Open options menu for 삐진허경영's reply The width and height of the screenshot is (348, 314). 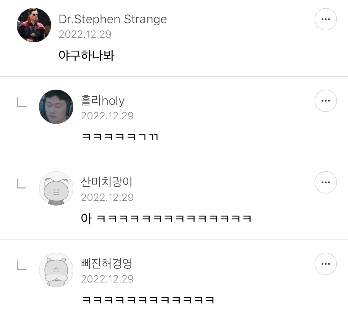325,264
